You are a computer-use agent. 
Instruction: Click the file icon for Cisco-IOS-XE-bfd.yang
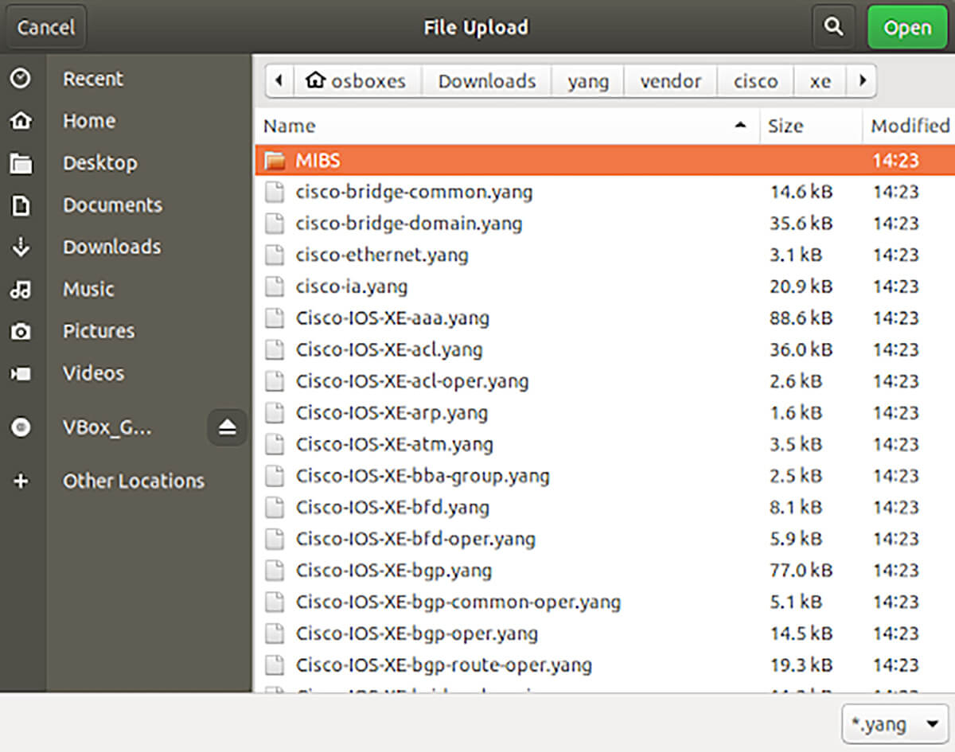coord(275,508)
